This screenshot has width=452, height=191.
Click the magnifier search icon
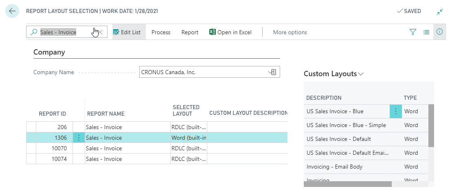34,32
